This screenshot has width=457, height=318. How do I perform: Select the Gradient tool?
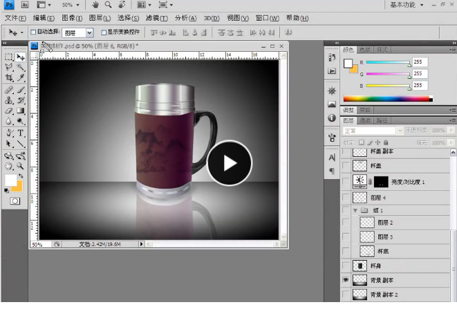(x=21, y=111)
